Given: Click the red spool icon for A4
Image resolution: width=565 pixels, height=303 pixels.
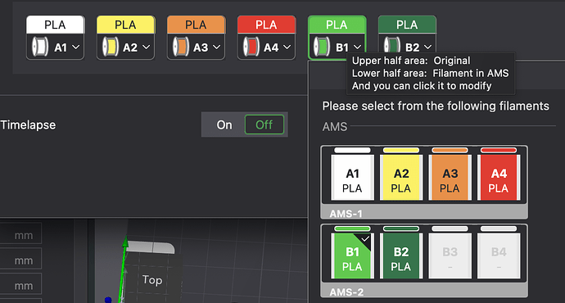Looking at the screenshot, I should [x=251, y=47].
